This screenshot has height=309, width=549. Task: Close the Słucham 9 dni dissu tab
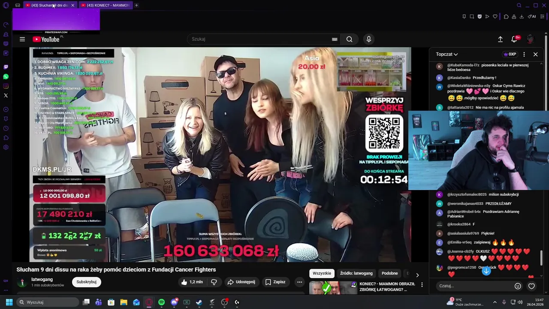click(72, 5)
